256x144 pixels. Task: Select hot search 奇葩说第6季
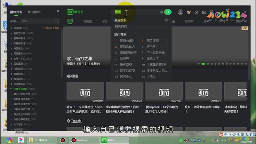tap(128, 52)
